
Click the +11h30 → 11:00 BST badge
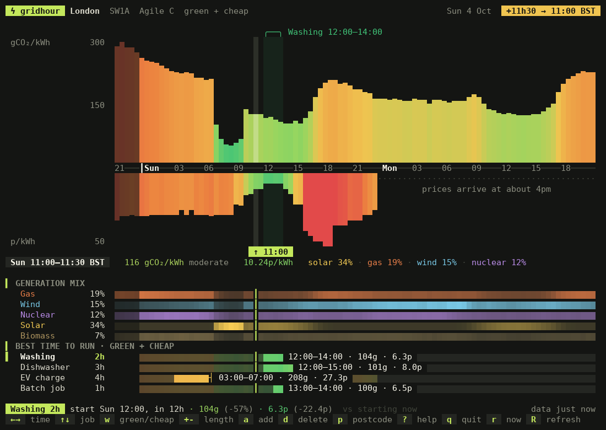pos(551,11)
